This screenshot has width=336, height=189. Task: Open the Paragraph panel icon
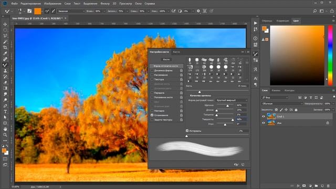[x=255, y=85]
